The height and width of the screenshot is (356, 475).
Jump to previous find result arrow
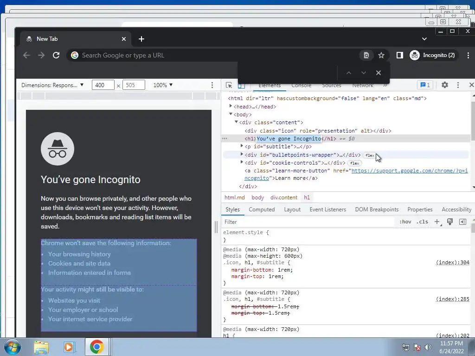(x=349, y=73)
